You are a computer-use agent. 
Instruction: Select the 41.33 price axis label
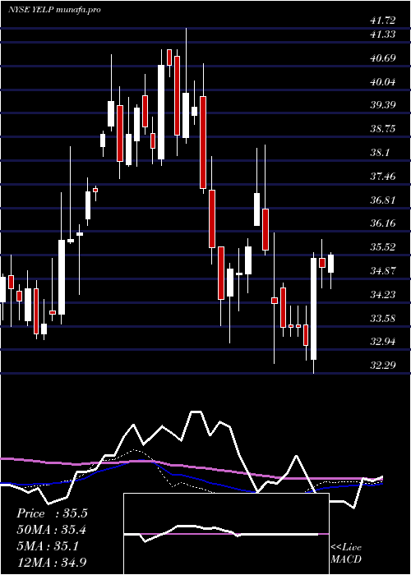pos(383,34)
